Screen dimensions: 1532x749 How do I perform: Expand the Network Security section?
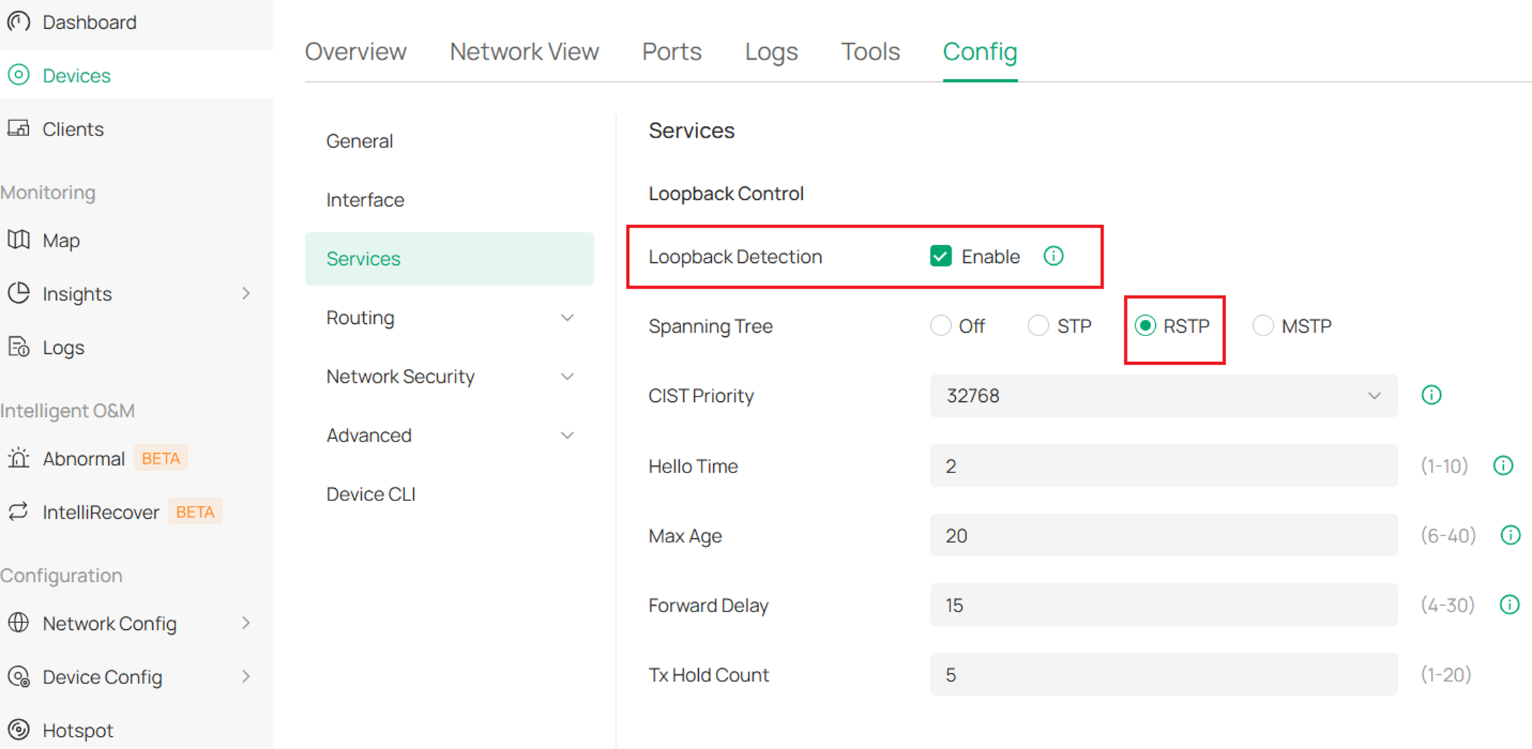(x=567, y=377)
